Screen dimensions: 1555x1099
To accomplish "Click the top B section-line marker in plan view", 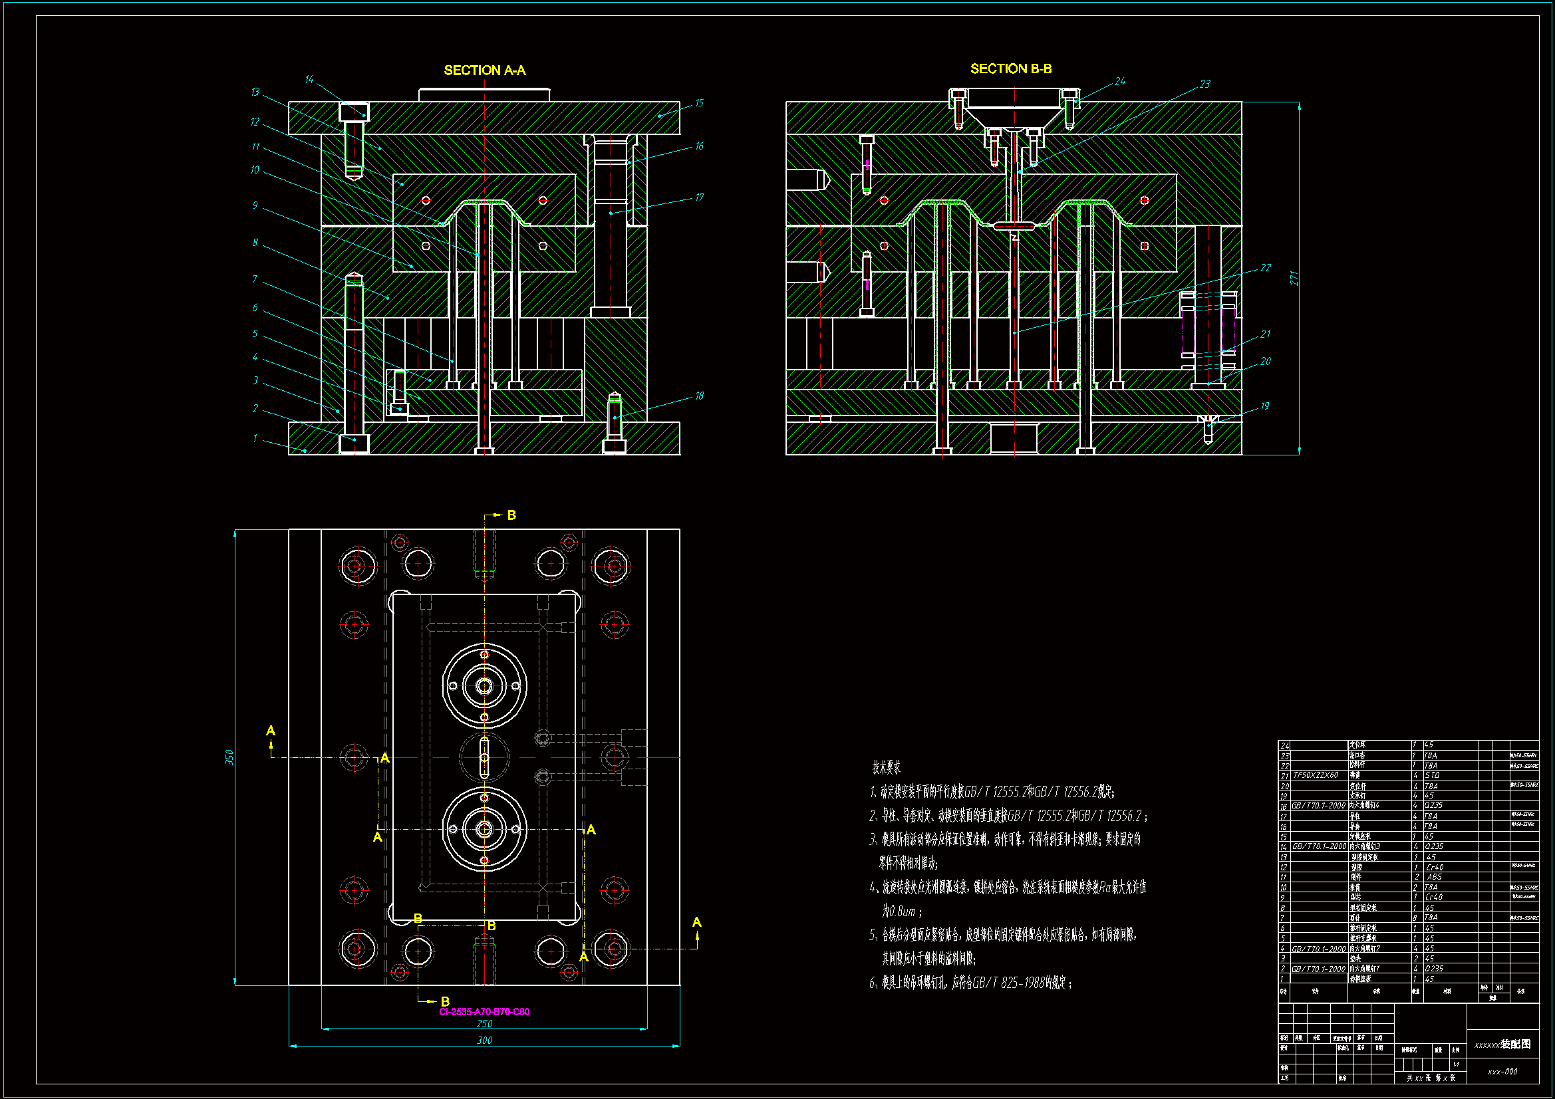I will [511, 515].
